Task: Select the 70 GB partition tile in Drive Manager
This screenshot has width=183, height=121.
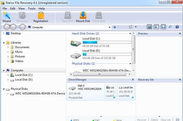Action: (x=110, y=92)
